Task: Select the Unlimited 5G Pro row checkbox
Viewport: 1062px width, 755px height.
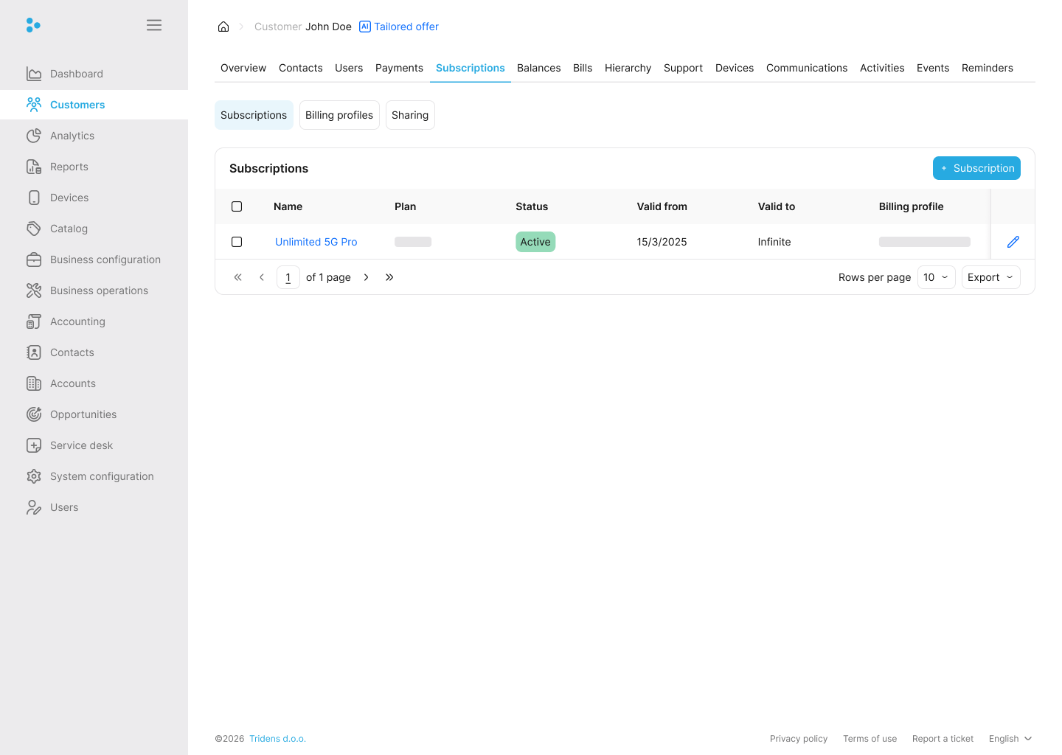Action: [x=237, y=241]
